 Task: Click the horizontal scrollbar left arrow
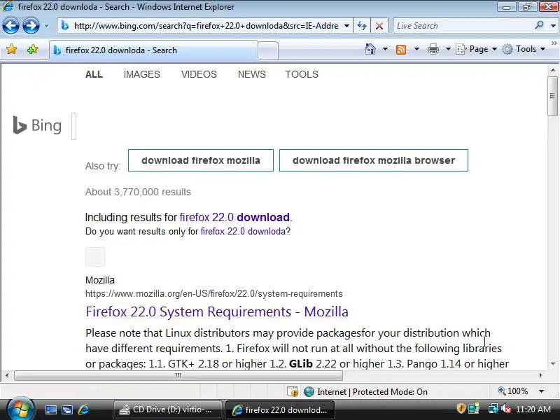[x=7, y=375]
